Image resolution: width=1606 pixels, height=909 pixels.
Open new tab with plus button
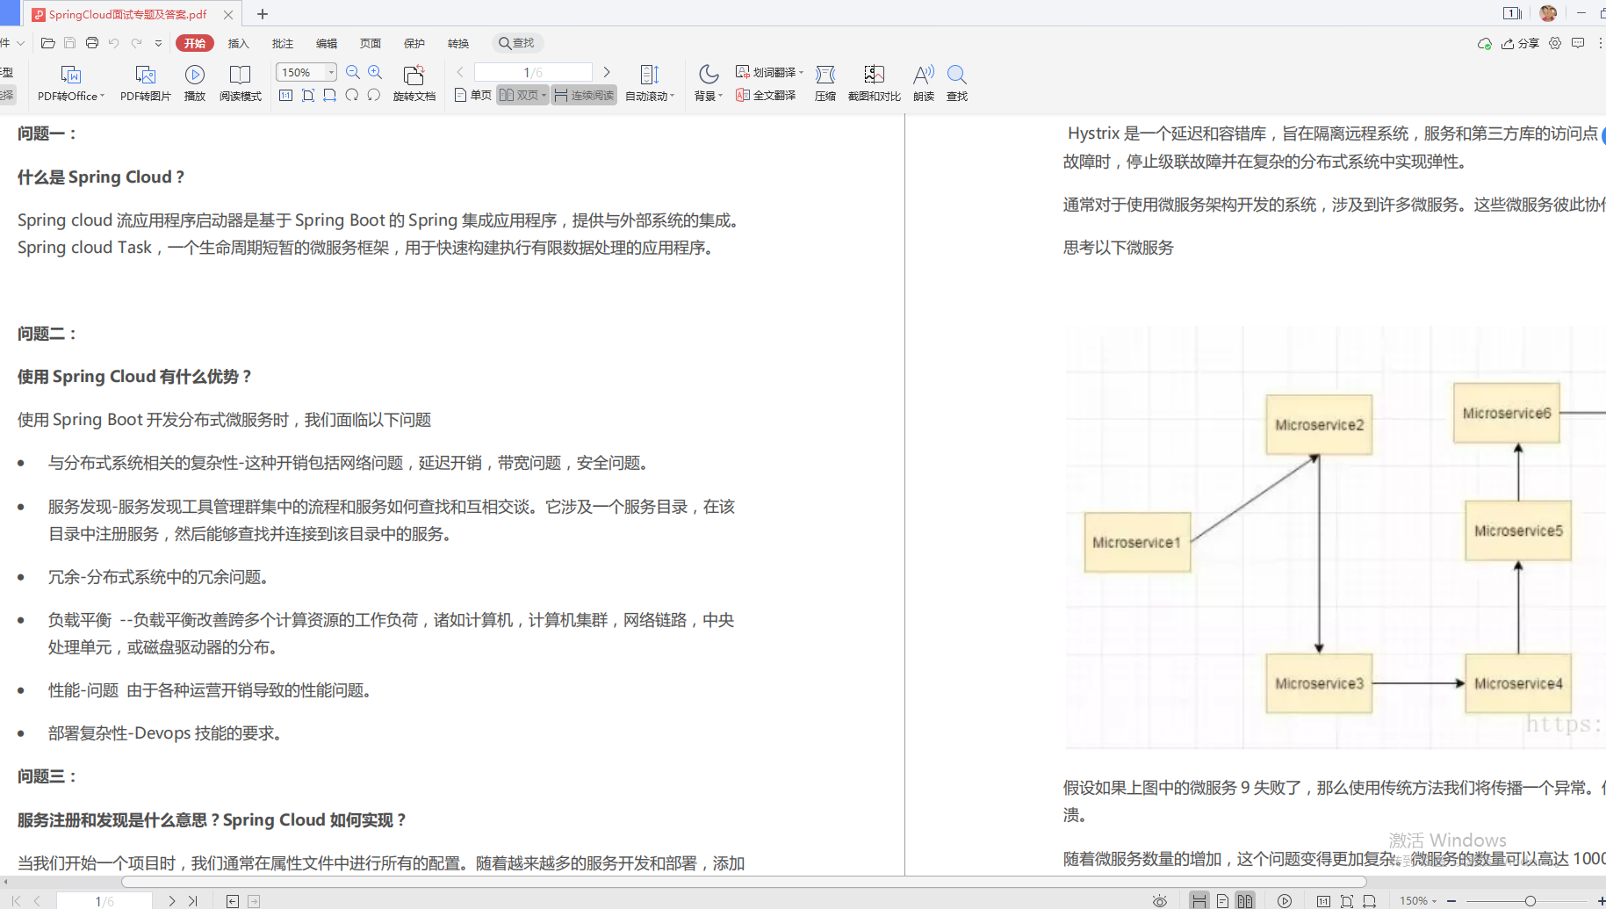point(263,14)
